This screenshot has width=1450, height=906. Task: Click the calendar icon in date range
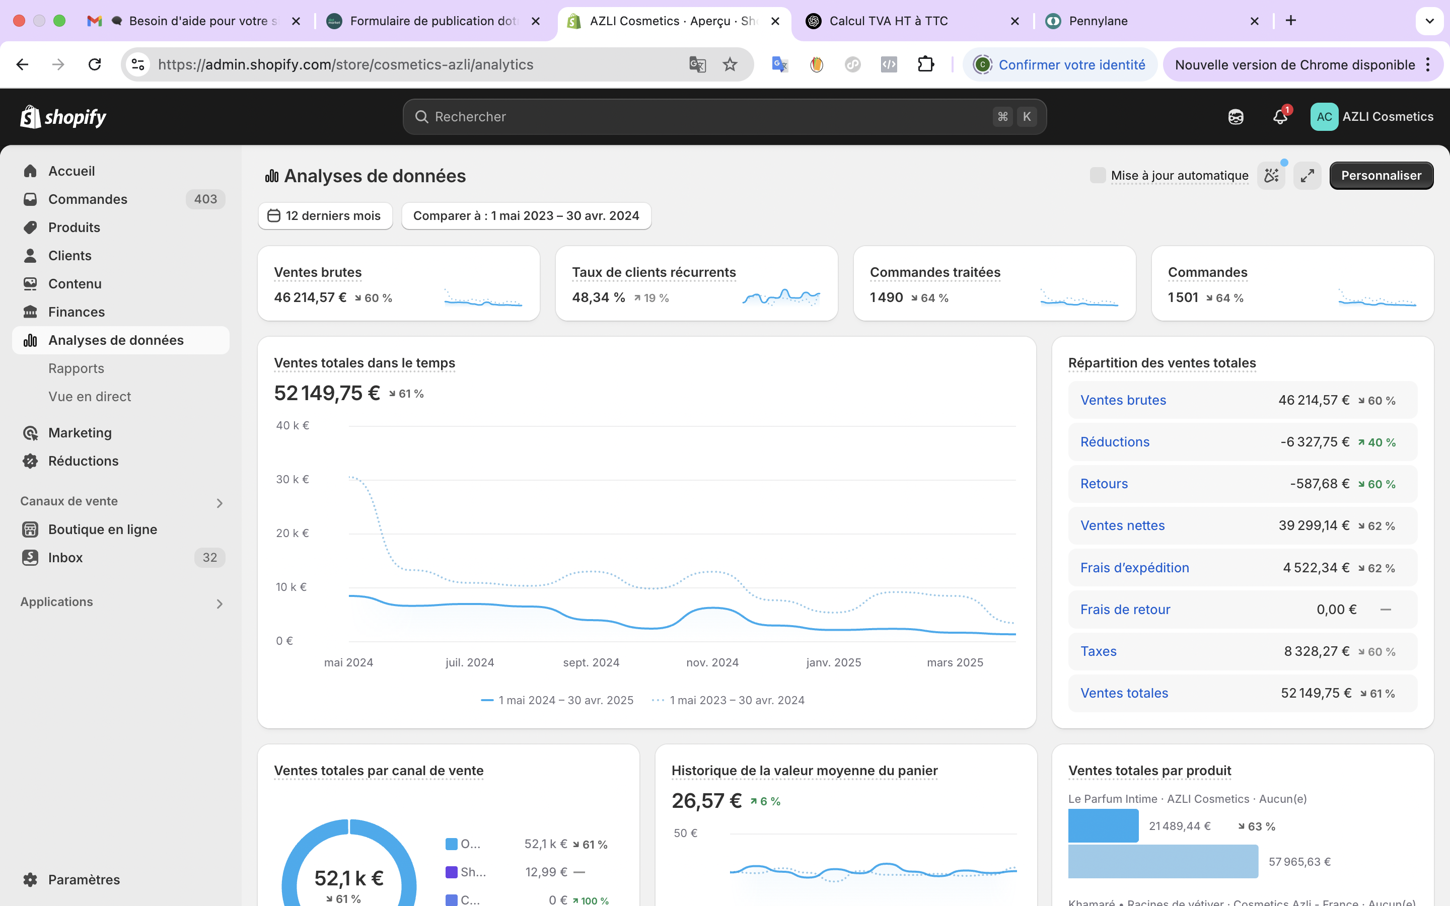[x=274, y=216]
